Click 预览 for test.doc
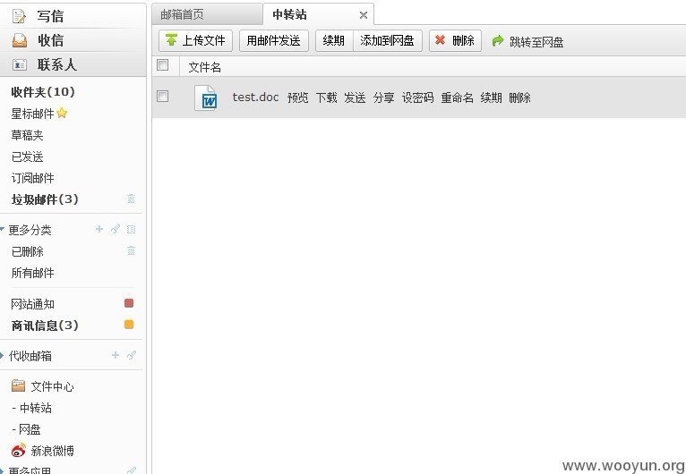The image size is (686, 474). coord(297,97)
